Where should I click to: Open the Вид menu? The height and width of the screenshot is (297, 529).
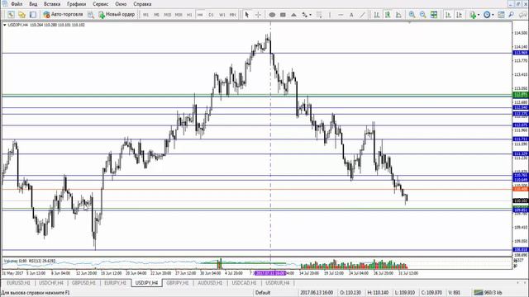click(33, 4)
